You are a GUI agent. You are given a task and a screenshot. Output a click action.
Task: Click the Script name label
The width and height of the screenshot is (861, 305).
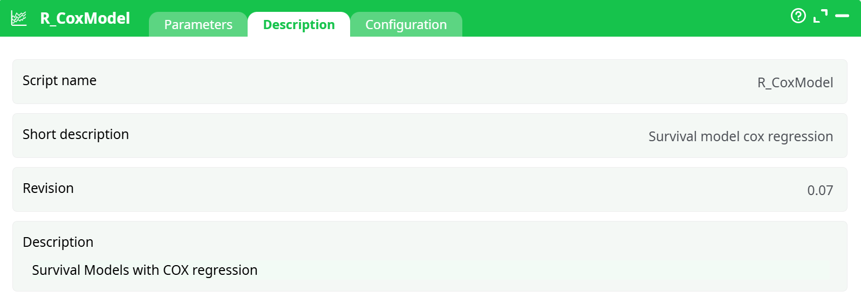(x=59, y=81)
